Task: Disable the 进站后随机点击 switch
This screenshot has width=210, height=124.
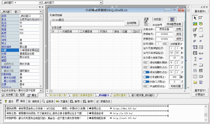Action: [x=146, y=72]
